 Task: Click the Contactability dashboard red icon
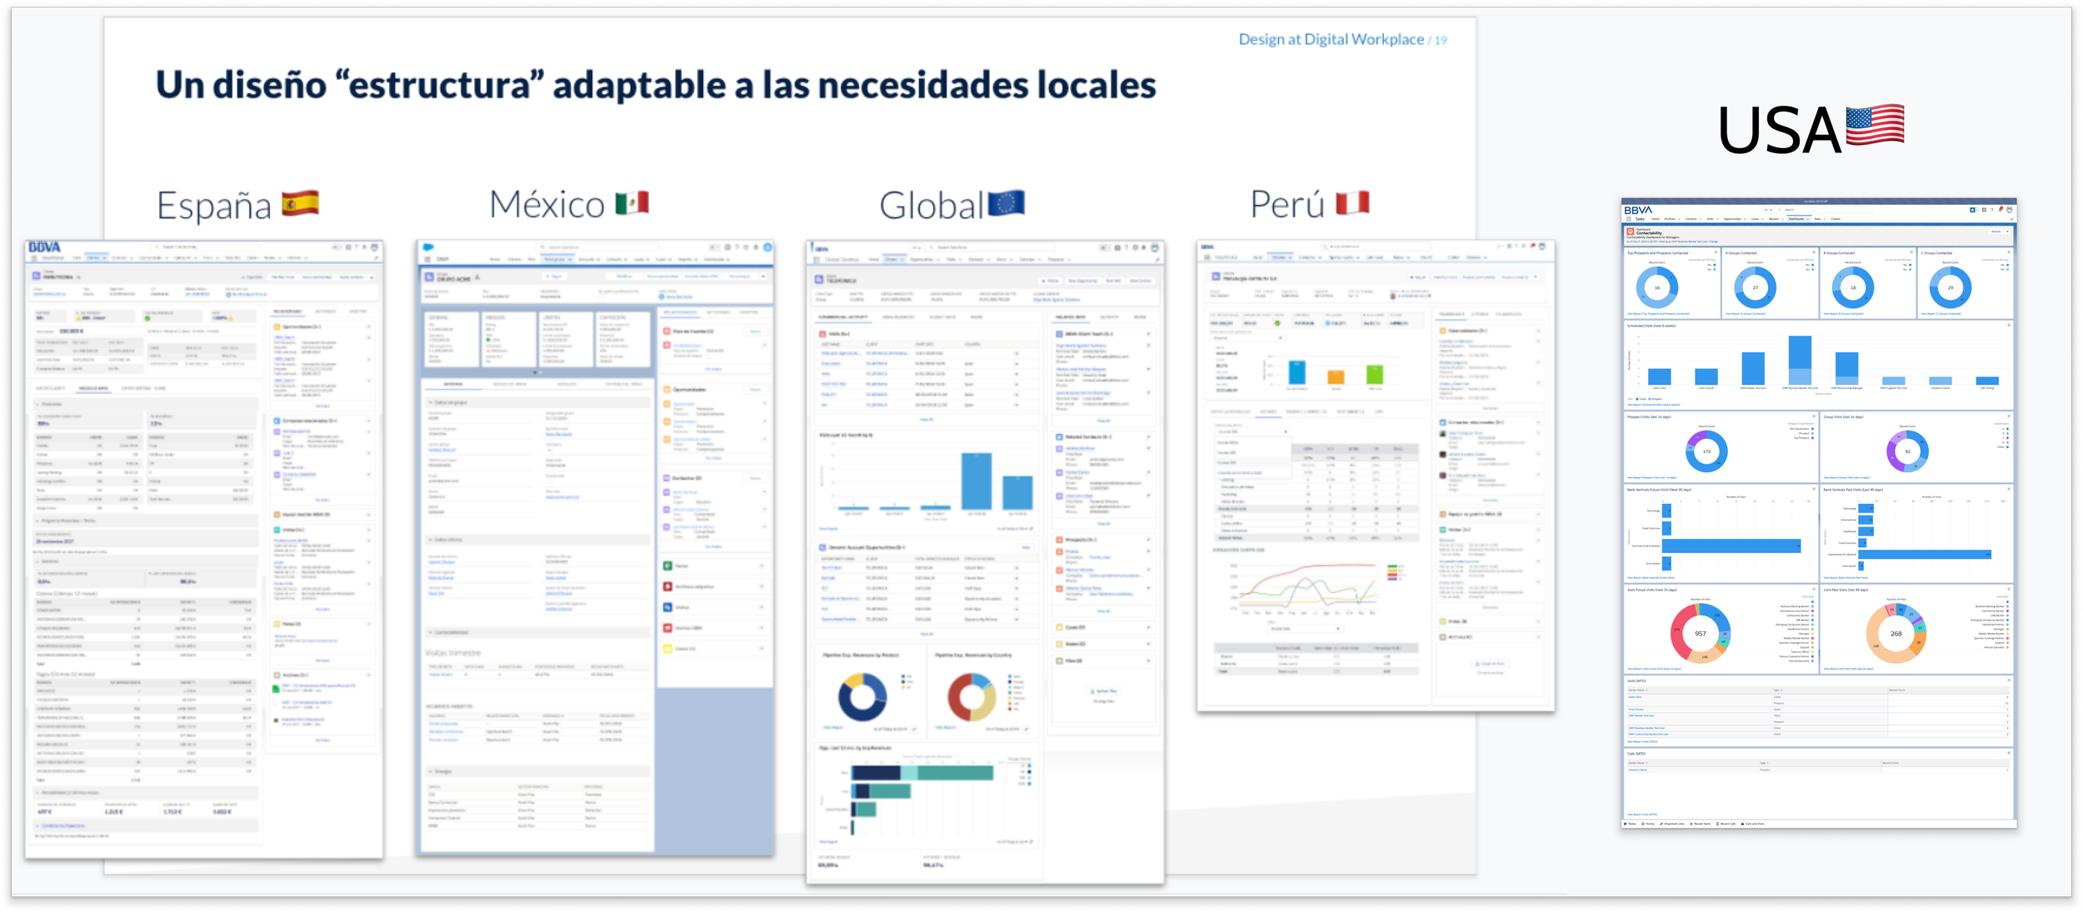point(1631,231)
